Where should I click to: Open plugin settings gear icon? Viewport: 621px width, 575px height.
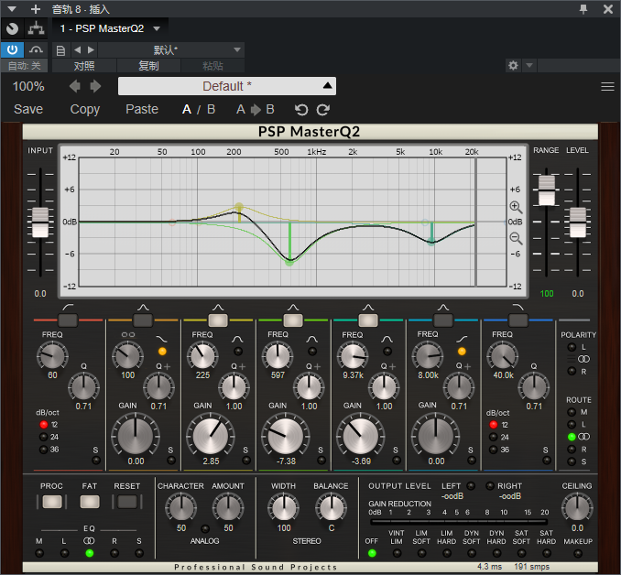tap(513, 65)
